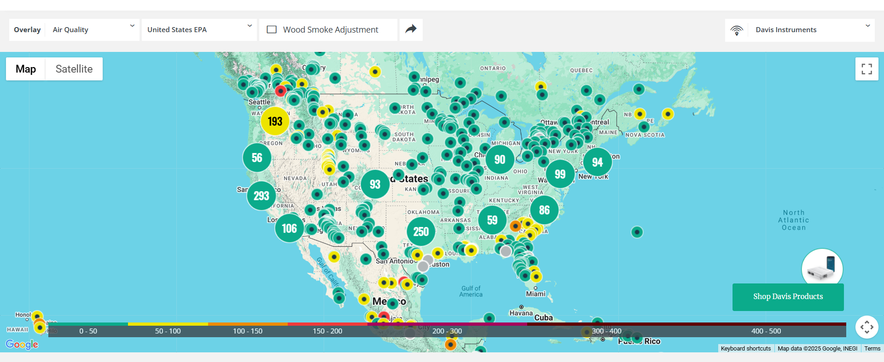
Task: Enable the Wood Smoke Adjustment checkbox
Action: [272, 30]
